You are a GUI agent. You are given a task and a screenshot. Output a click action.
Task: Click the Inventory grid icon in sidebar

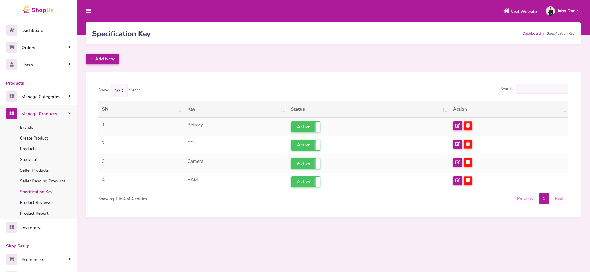12,227
